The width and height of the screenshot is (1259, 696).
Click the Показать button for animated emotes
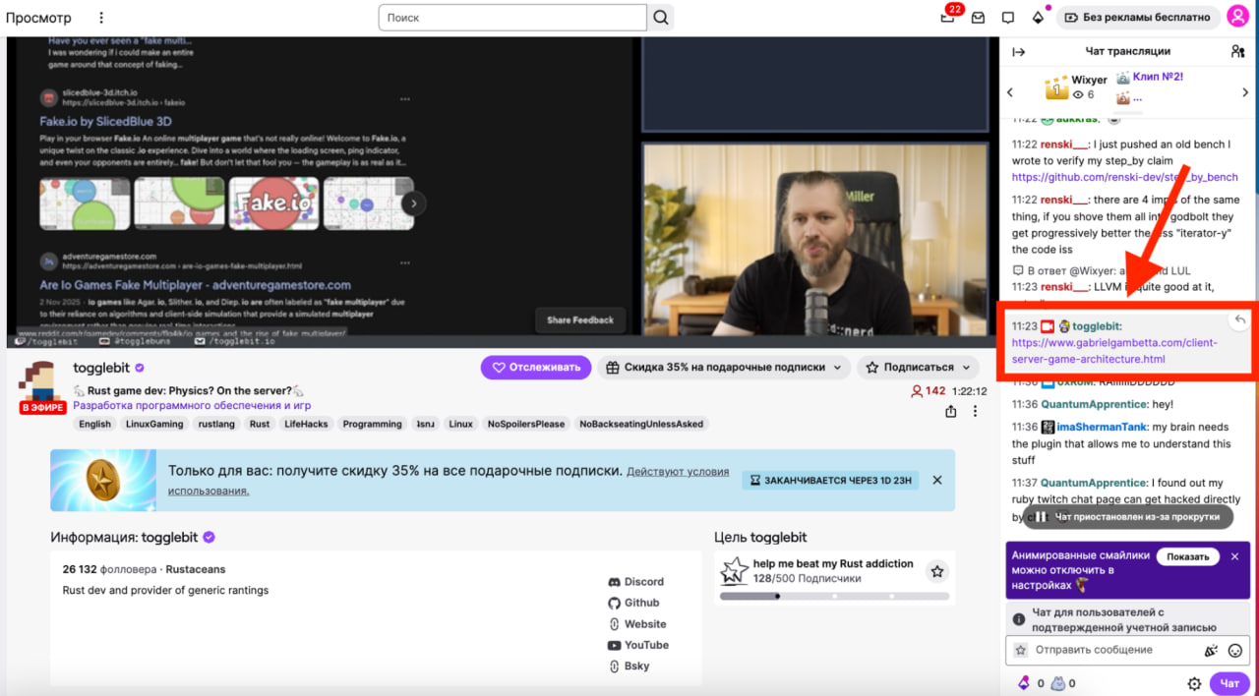1188,556
